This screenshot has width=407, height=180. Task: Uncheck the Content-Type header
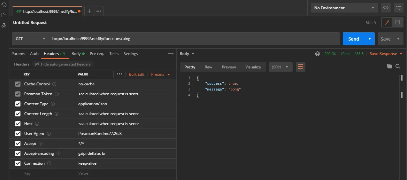coord(18,104)
